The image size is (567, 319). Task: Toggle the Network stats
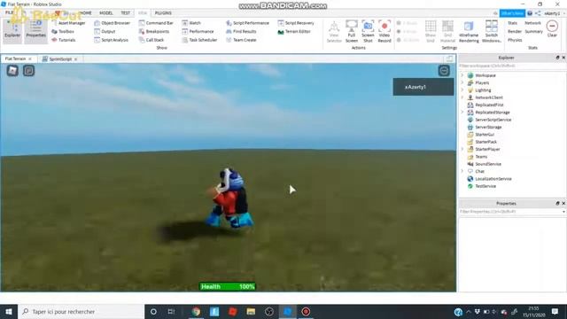[x=532, y=23]
